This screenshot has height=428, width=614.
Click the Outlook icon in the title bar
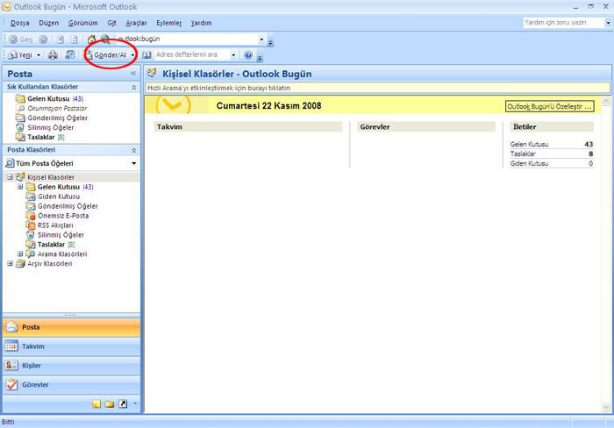tap(6, 7)
